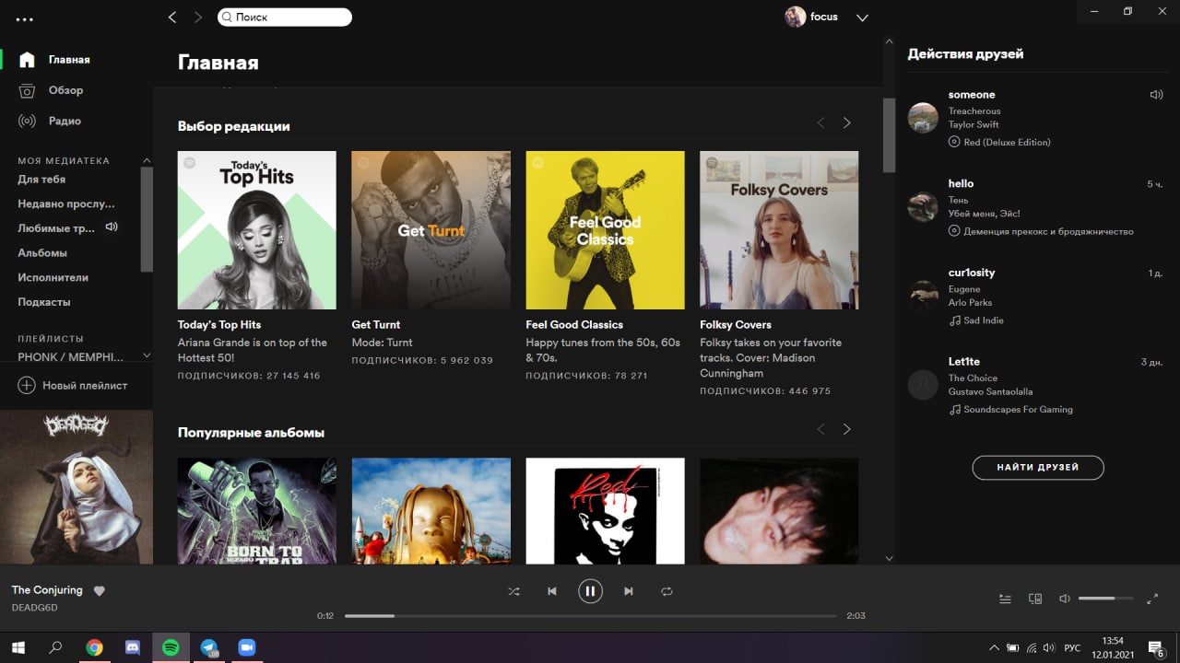1180x663 pixels.
Task: Click the Today's Top Hits title link
Action: pyautogui.click(x=219, y=325)
